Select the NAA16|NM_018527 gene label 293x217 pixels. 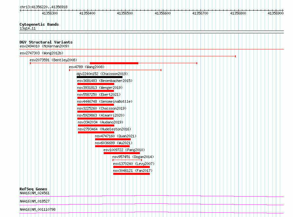coord(35,201)
